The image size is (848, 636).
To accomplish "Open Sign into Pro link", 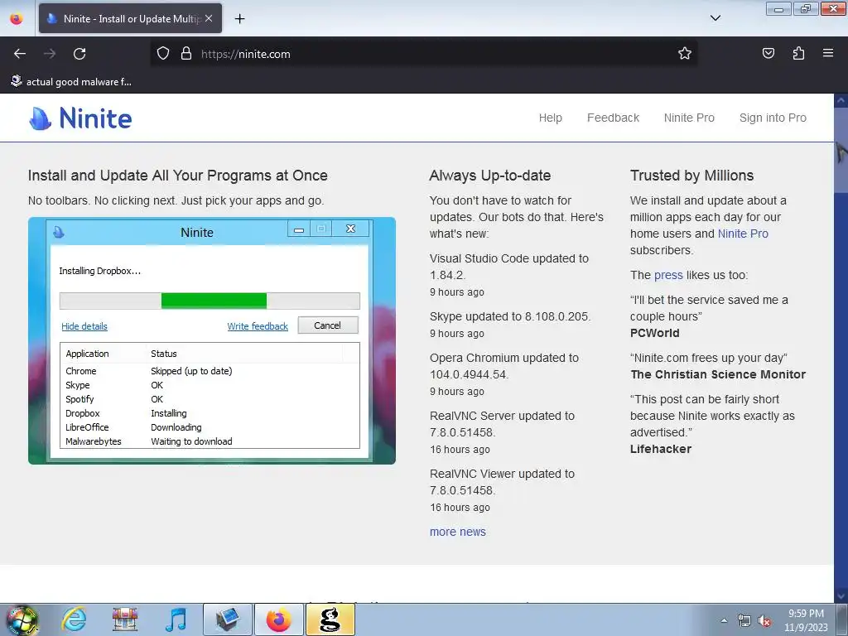I will point(773,118).
